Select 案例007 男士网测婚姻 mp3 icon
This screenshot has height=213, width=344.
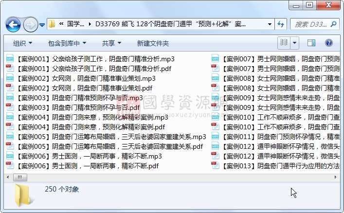pyautogui.click(x=215, y=59)
